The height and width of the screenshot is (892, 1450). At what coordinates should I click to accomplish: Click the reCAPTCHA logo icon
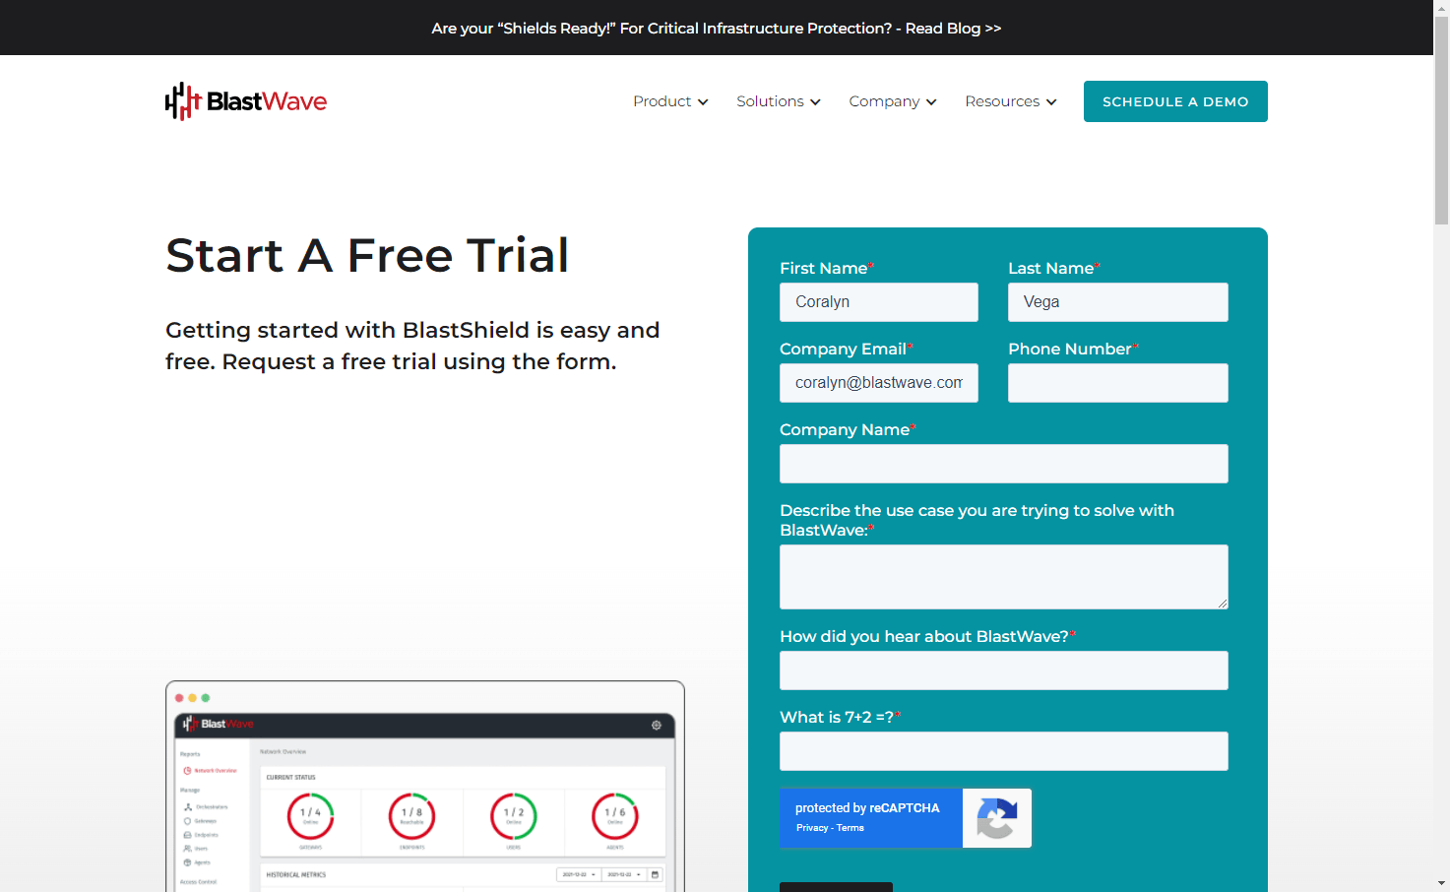pos(996,818)
